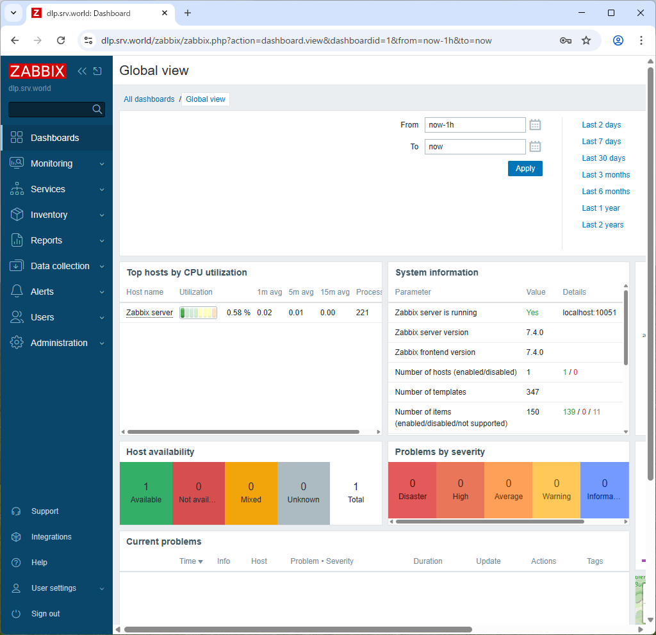Select the Inventory box icon
656x635 pixels.
coord(17,215)
